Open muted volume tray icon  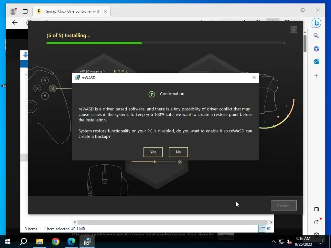coord(289,242)
